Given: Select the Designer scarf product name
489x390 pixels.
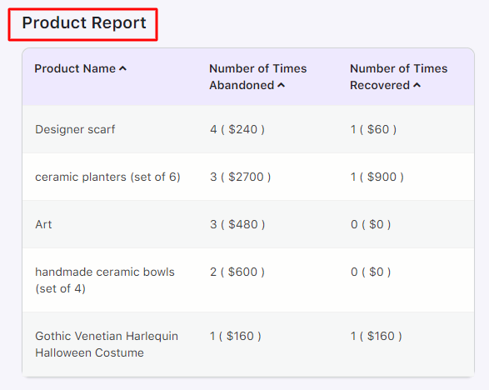Looking at the screenshot, I should [x=75, y=129].
